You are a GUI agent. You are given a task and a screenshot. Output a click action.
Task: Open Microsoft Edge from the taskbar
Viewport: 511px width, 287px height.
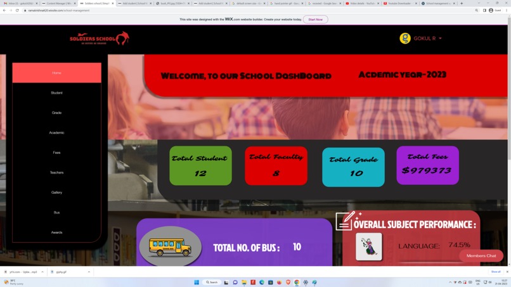point(262,282)
